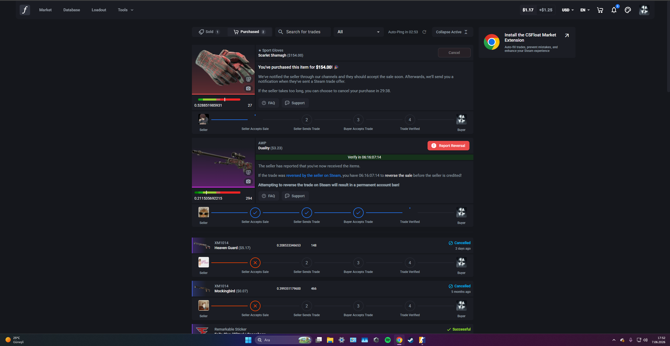This screenshot has height=346, width=670.
Task: Open Spotify from the taskbar
Action: point(387,340)
